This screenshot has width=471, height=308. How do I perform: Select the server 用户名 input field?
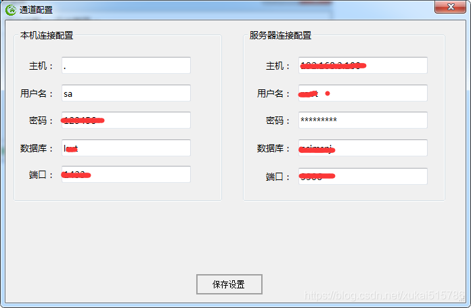point(363,93)
